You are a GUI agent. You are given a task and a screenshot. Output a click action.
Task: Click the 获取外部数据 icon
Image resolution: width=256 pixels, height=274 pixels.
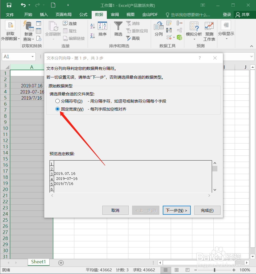[x=10, y=29]
